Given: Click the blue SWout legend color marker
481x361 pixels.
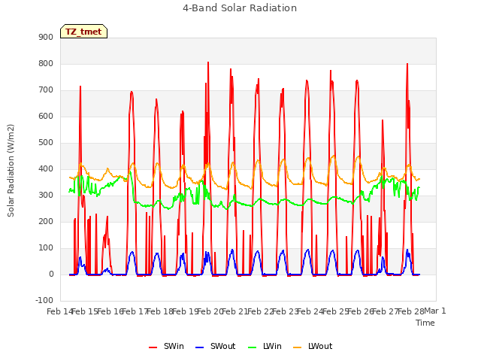Looking at the screenshot, I should coord(199,347).
